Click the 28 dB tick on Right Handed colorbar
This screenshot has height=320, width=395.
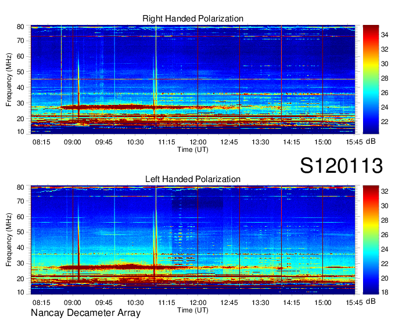tap(385, 78)
